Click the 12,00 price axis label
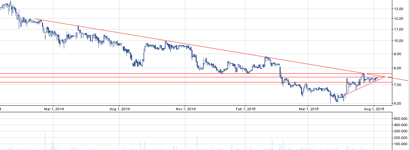This screenshot has width=410, height=150. click(x=395, y=19)
